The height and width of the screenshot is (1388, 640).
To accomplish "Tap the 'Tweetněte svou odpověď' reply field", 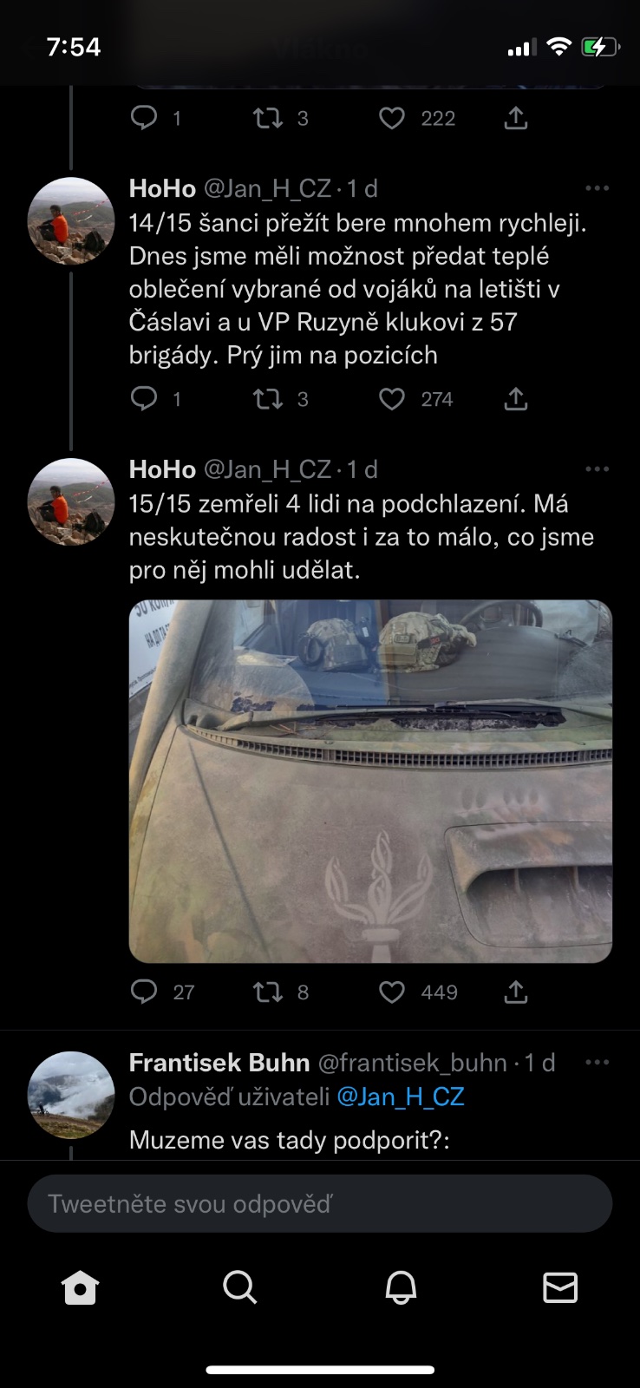I will (x=320, y=1204).
